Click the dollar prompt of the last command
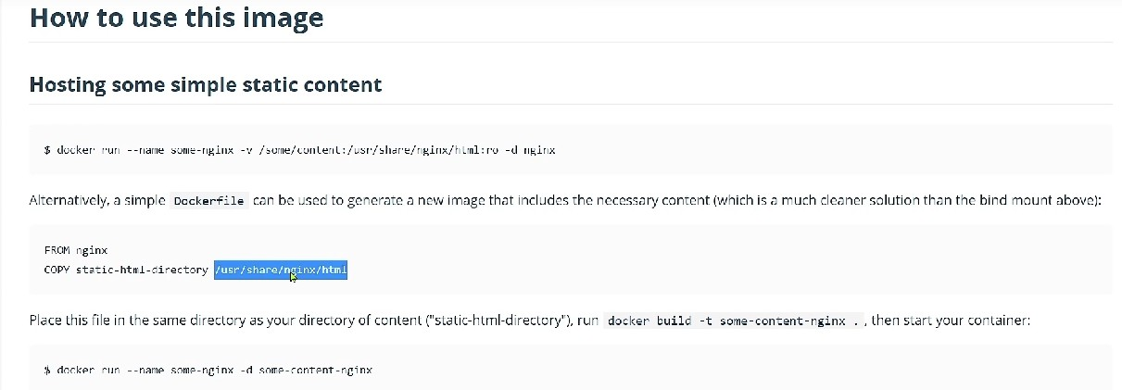 (x=47, y=370)
